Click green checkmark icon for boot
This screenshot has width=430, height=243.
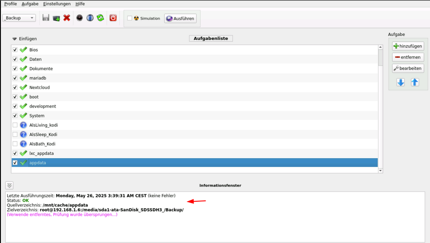coord(23,96)
